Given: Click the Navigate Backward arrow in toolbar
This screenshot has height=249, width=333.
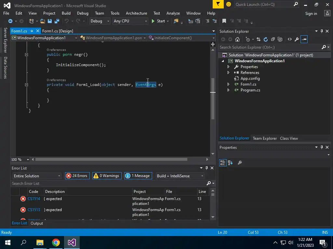Looking at the screenshot, I should [x=10, y=21].
